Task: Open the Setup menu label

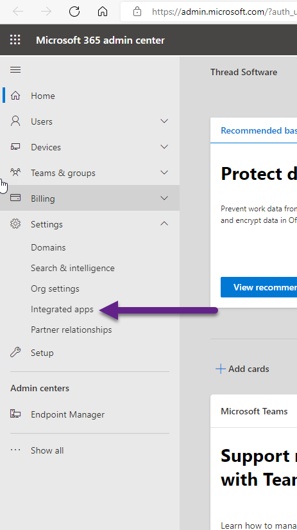Action: pyautogui.click(x=42, y=353)
